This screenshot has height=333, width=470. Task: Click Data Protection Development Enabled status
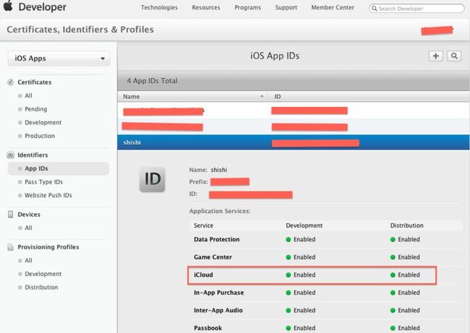[301, 239]
